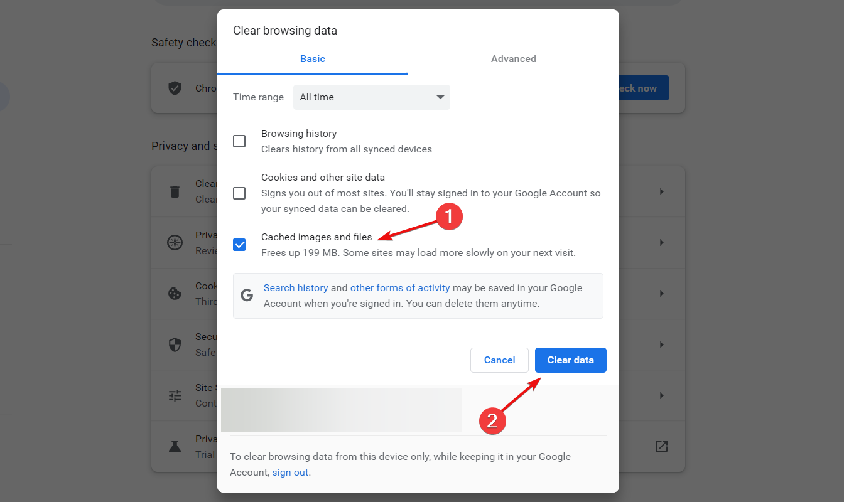Click the Safety check shield icon in Settings

click(175, 88)
